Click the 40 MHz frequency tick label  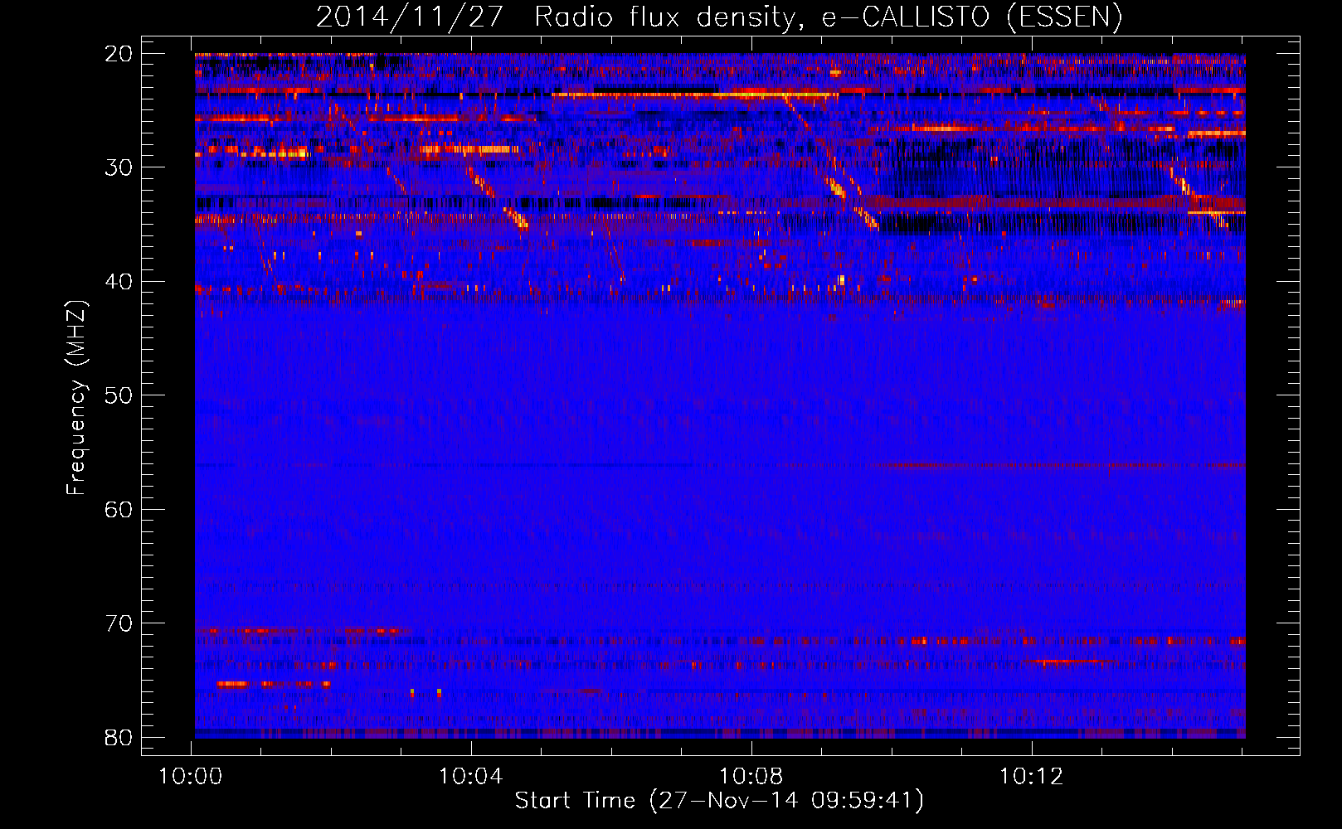tap(119, 282)
